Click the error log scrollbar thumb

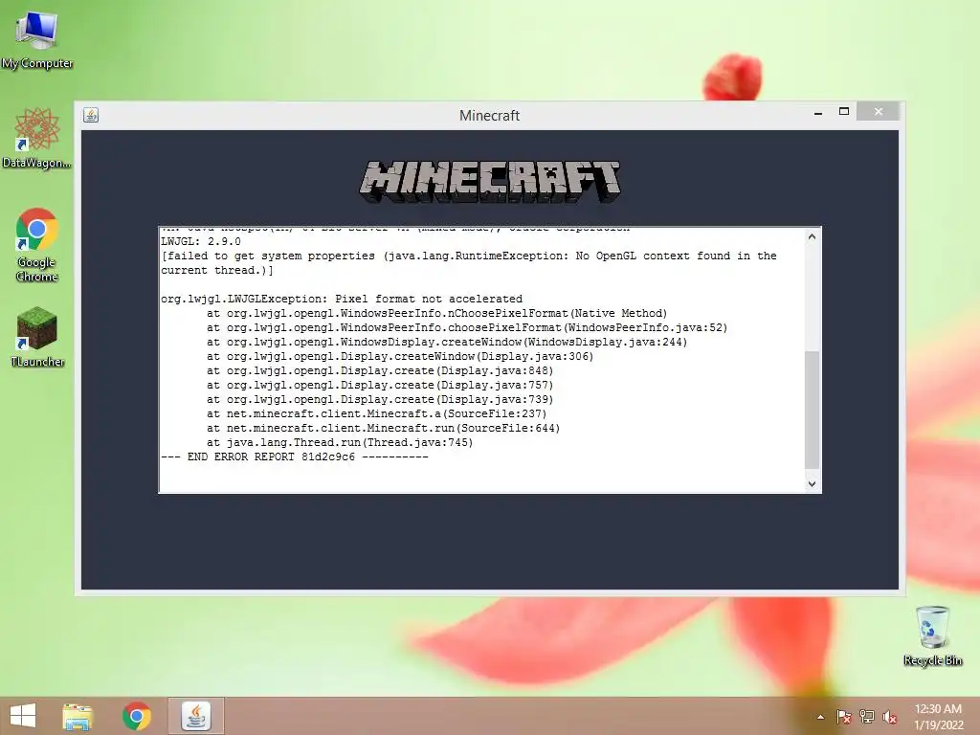812,410
